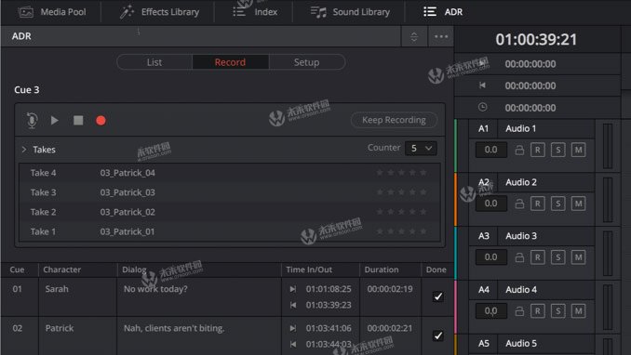Open the Media Pool panel
631x355 pixels.
tap(52, 12)
